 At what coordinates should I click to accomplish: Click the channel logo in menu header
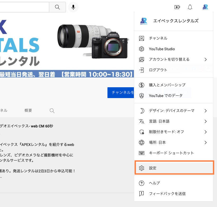(144, 21)
